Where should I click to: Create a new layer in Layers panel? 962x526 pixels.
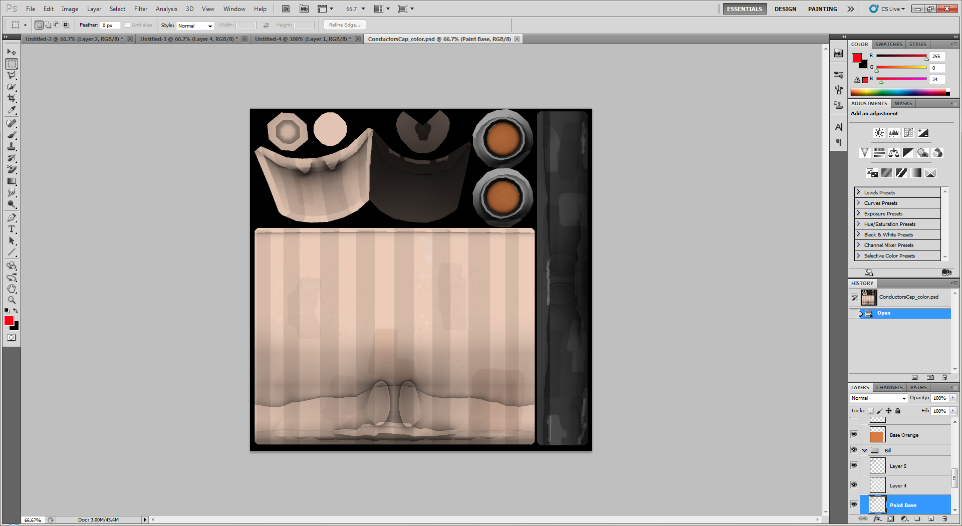[x=931, y=519]
